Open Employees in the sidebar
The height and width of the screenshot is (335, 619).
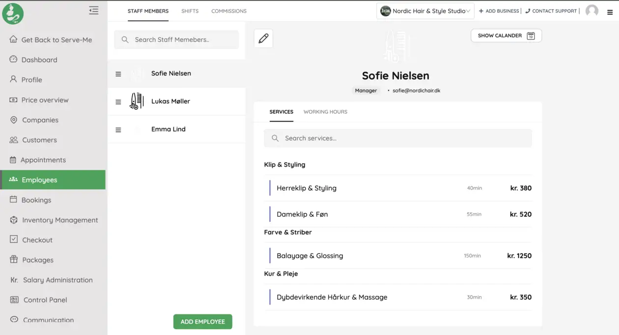(53, 180)
